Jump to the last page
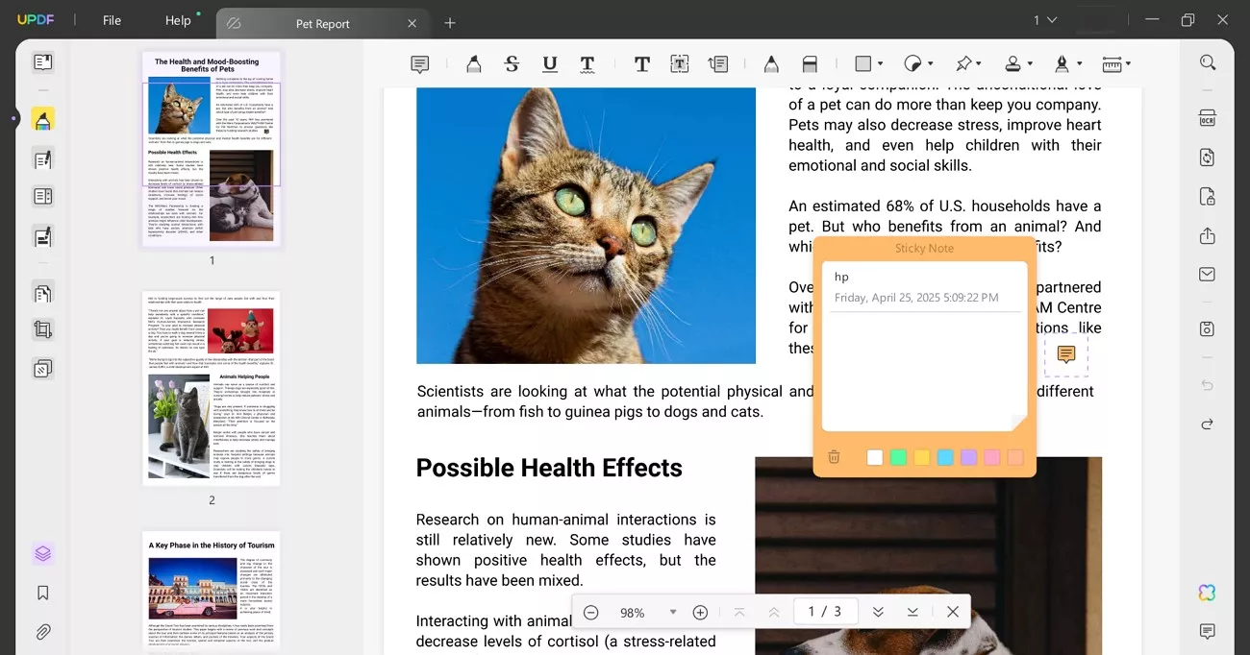The height and width of the screenshot is (655, 1250). click(x=912, y=612)
